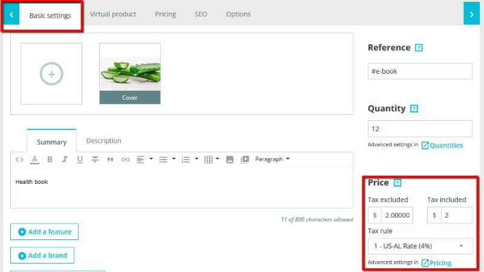
Task: Switch to the Virtual product tab
Action: [113, 14]
